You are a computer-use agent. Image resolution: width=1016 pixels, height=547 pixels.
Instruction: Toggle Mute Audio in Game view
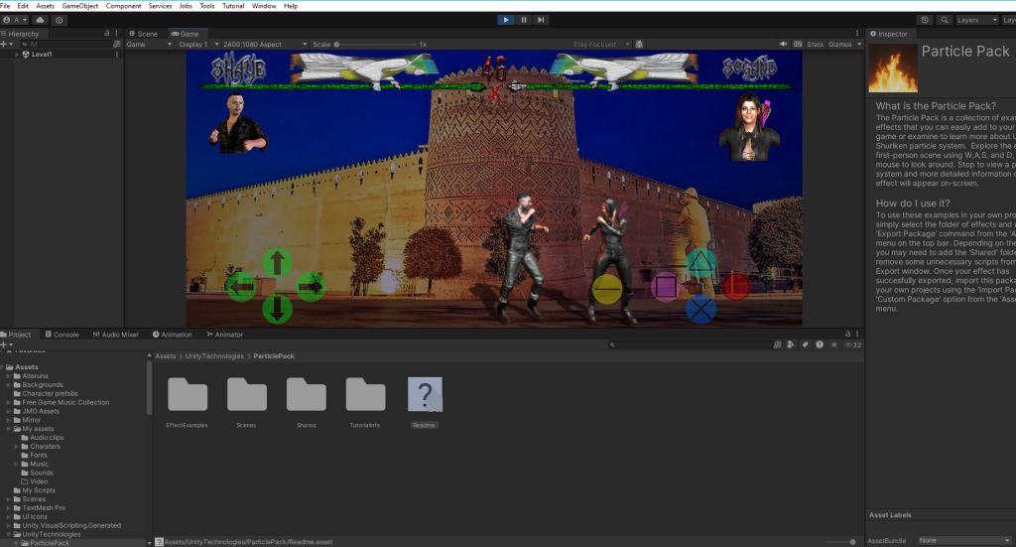(x=784, y=44)
